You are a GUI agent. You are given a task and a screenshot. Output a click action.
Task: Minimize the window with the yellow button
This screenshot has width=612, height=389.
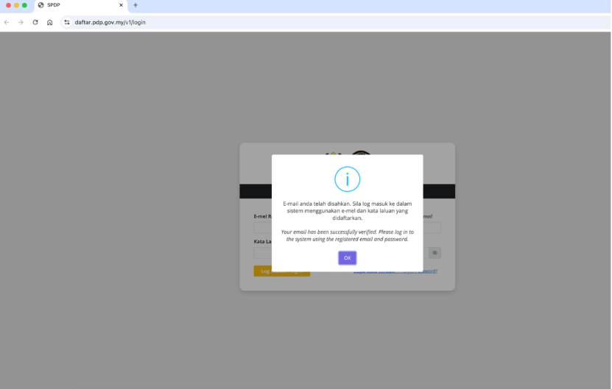pyautogui.click(x=16, y=5)
